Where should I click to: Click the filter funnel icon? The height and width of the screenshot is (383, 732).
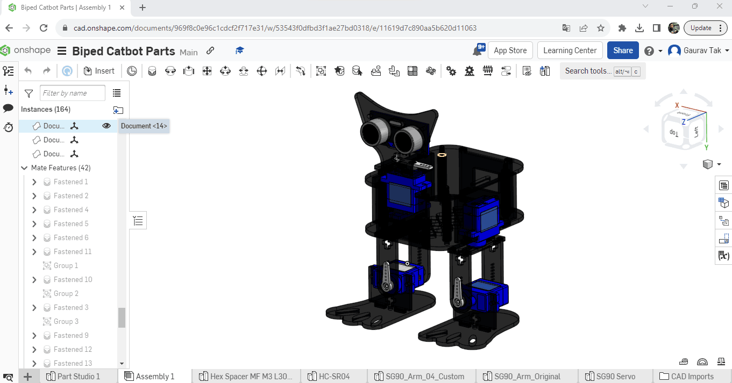point(29,93)
